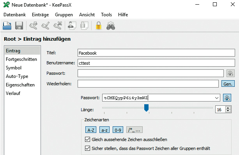
Task: Click the edit entry key icon
Action: (x=45, y=26)
